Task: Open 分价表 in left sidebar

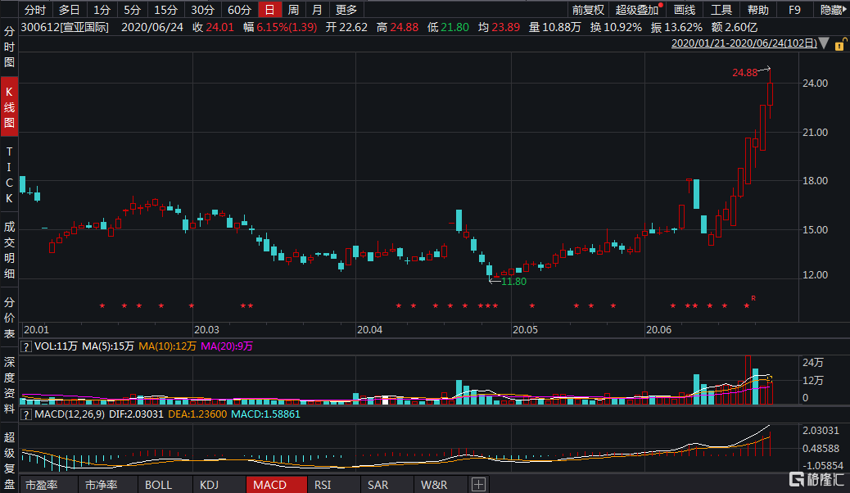Action: tap(9, 317)
